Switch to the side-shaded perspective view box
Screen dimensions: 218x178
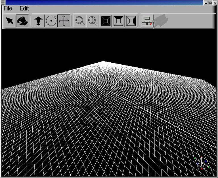click(x=131, y=21)
